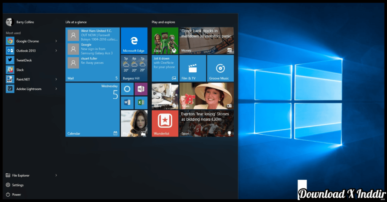
Task: Open the Film & TV tile
Action: (x=192, y=68)
